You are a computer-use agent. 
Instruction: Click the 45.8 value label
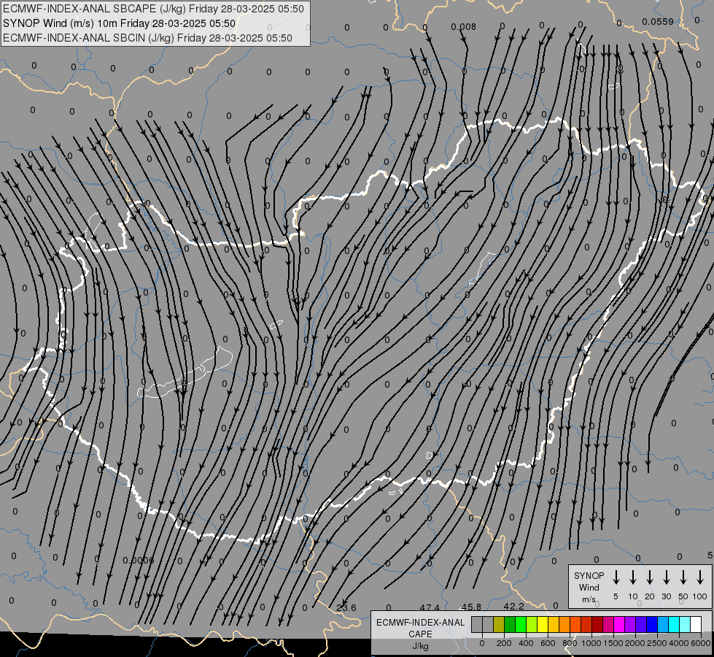point(471,607)
